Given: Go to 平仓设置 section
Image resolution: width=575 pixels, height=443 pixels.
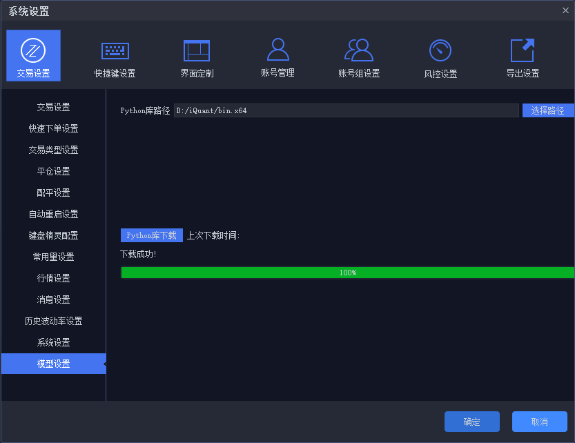Looking at the screenshot, I should (53, 171).
